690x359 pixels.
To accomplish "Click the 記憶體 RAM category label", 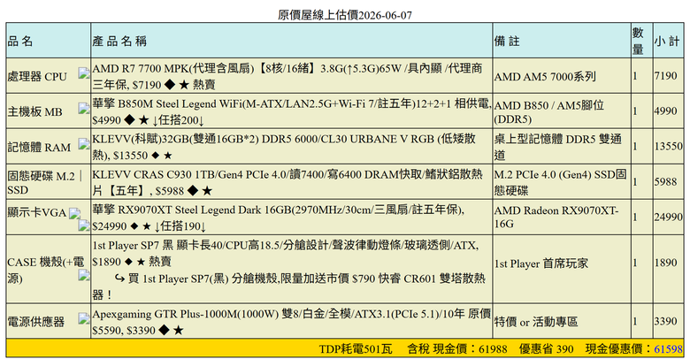I will pyautogui.click(x=39, y=148).
